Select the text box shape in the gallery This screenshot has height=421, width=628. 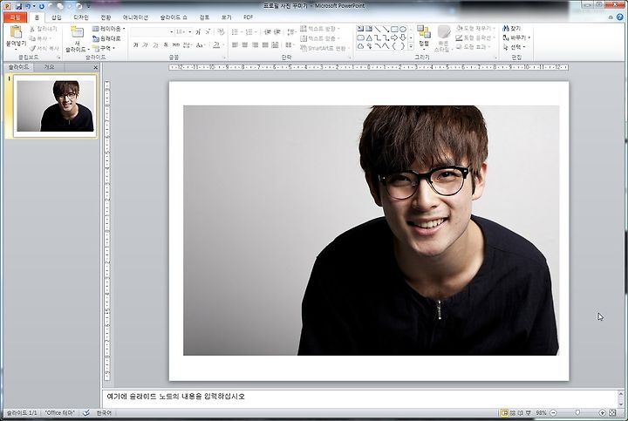(360, 30)
